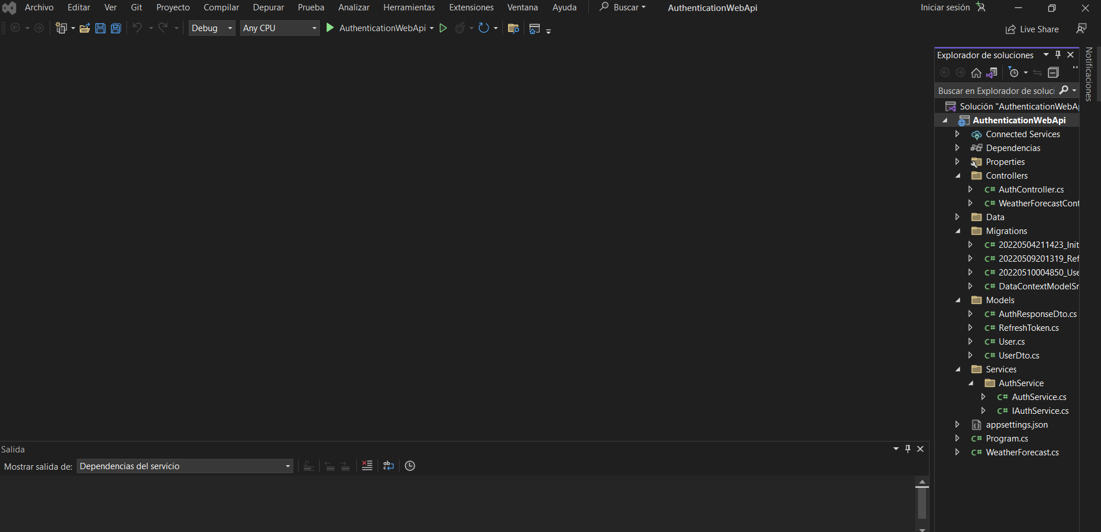Select WeatherForecast.cs file
Screen dimensions: 1101x532
1022,452
